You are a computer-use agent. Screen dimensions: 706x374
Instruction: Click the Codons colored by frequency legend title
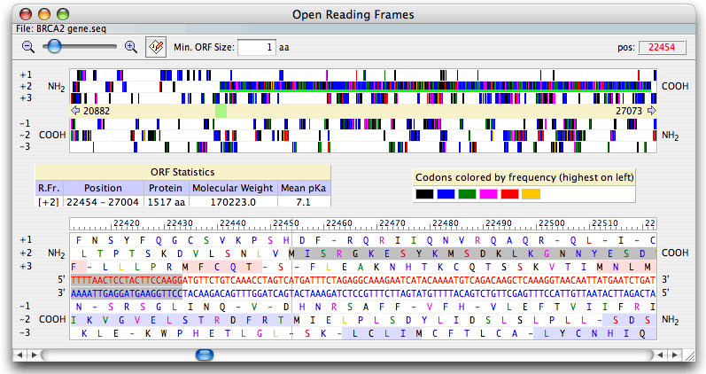(524, 177)
